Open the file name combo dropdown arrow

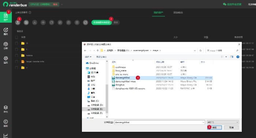pyautogui.click(x=203, y=122)
